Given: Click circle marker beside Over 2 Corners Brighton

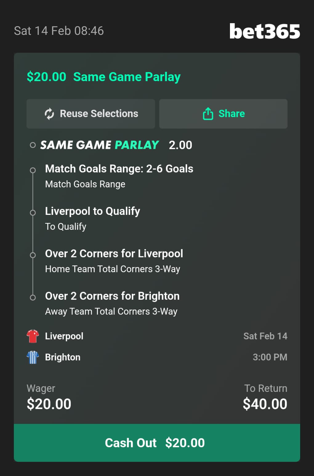Looking at the screenshot, I should point(33,297).
